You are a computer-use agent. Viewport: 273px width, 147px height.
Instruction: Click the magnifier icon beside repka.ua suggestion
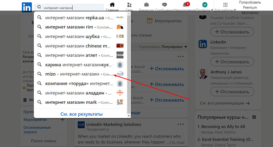(x=40, y=17)
